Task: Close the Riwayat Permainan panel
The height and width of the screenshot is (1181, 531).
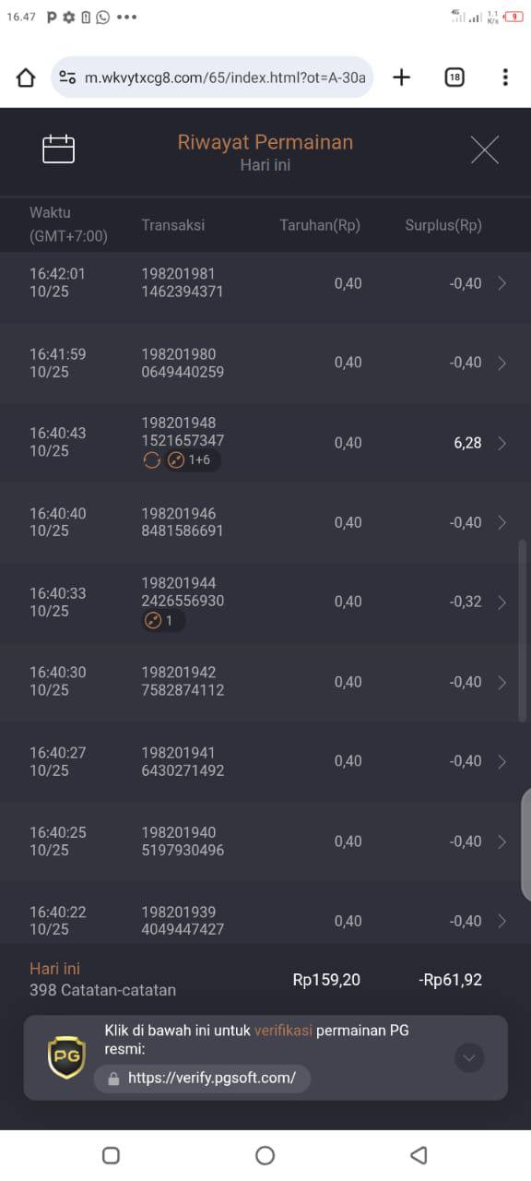Action: point(485,149)
